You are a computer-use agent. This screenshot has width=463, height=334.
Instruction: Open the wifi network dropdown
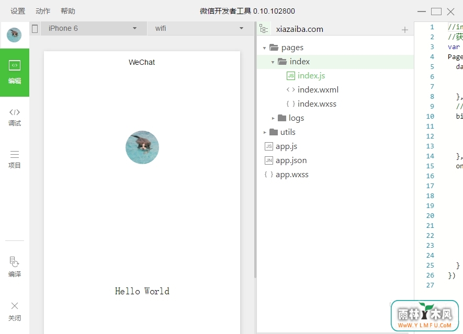pos(200,28)
